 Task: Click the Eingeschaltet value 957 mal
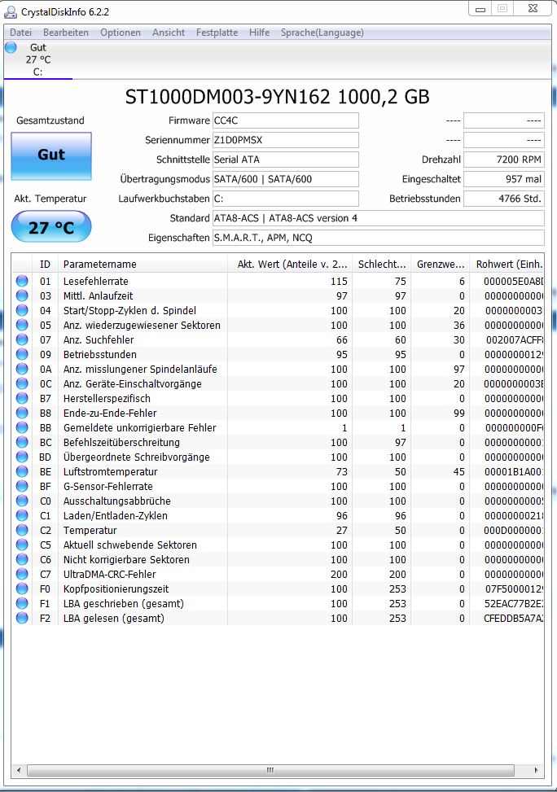504,179
